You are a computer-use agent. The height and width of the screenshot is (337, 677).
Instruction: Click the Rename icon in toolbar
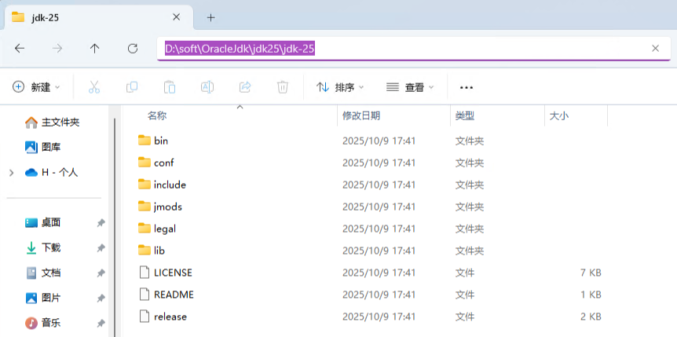coord(207,87)
